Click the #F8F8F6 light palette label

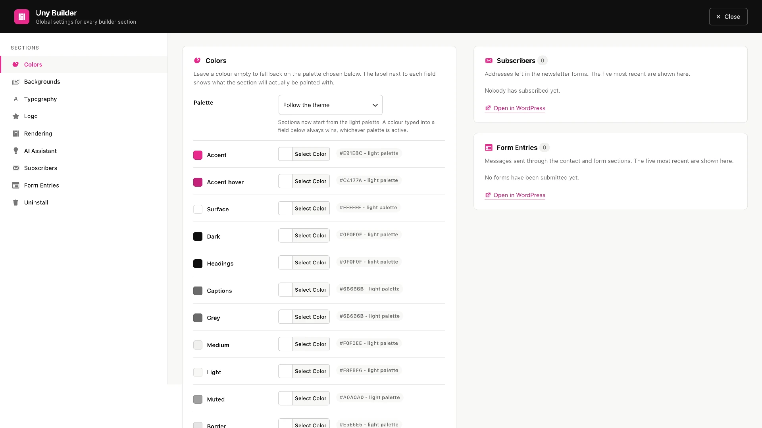pyautogui.click(x=369, y=370)
